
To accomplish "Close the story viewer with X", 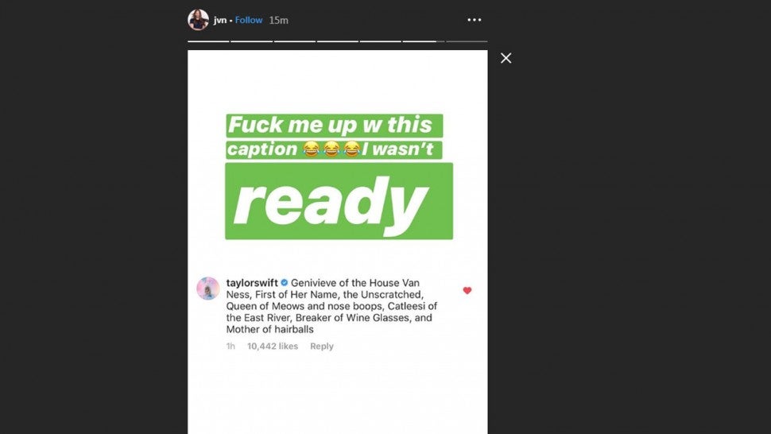I will (506, 58).
